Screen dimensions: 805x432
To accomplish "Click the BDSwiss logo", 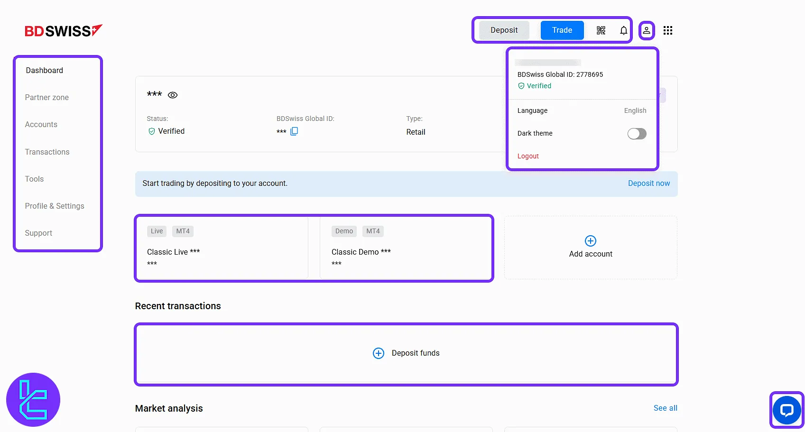I will click(x=64, y=31).
